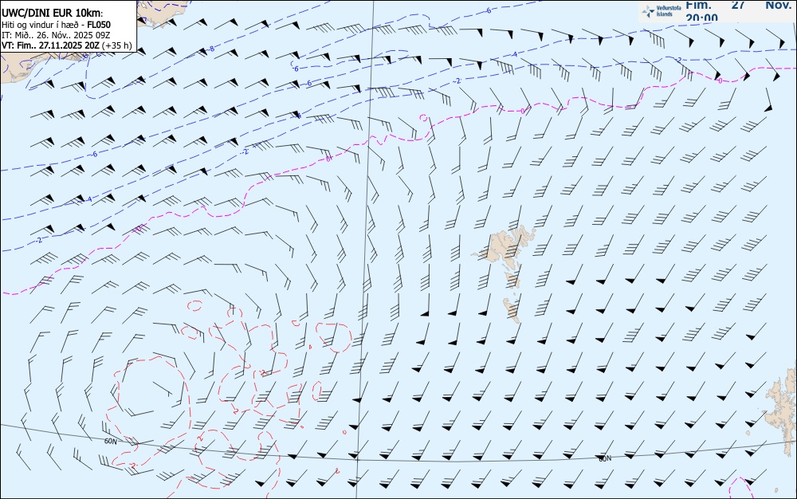
Task: Click the 'IT: Mið.. 26. Nóv.. 2025 09Z' line
Action: [x=56, y=35]
